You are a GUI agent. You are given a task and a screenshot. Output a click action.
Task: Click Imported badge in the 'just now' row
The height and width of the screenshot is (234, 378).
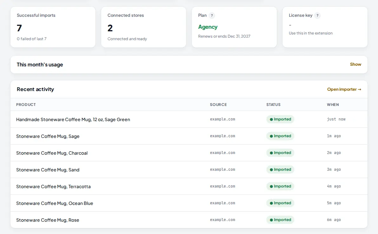click(280, 119)
